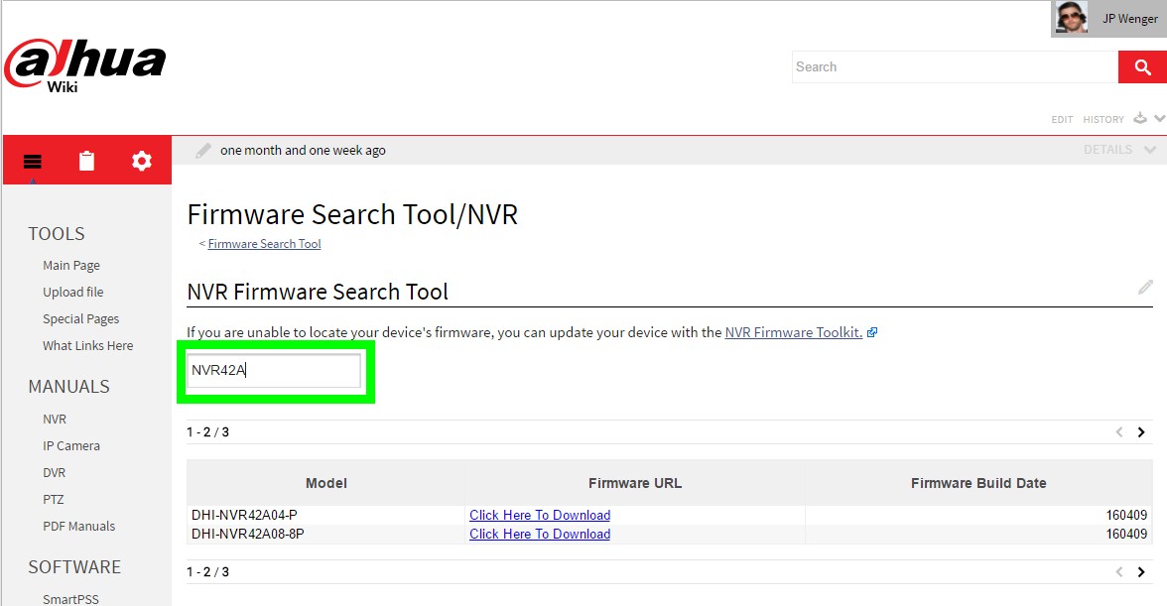1167x606 pixels.
Task: Download firmware for DHI-NVR42A08-8P
Action: coord(540,534)
